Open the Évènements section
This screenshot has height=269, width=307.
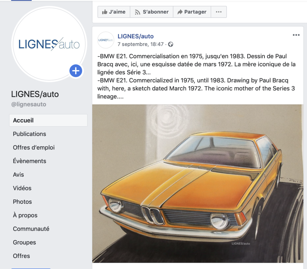pos(30,161)
